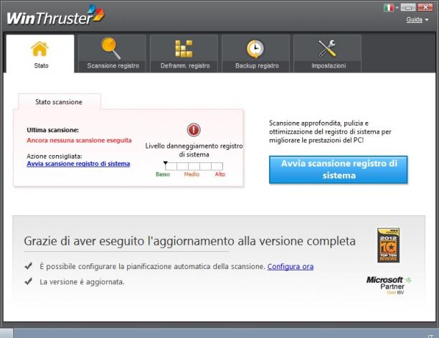Viewport: 439px width, 338px height.
Task: Click the red warning exclamation icon
Action: pyautogui.click(x=194, y=130)
